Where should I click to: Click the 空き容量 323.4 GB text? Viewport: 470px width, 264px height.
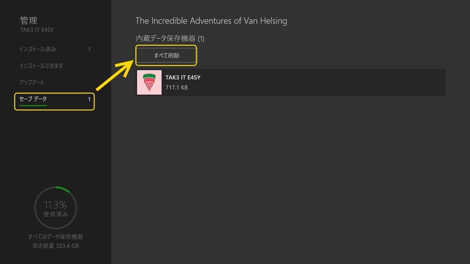56,246
